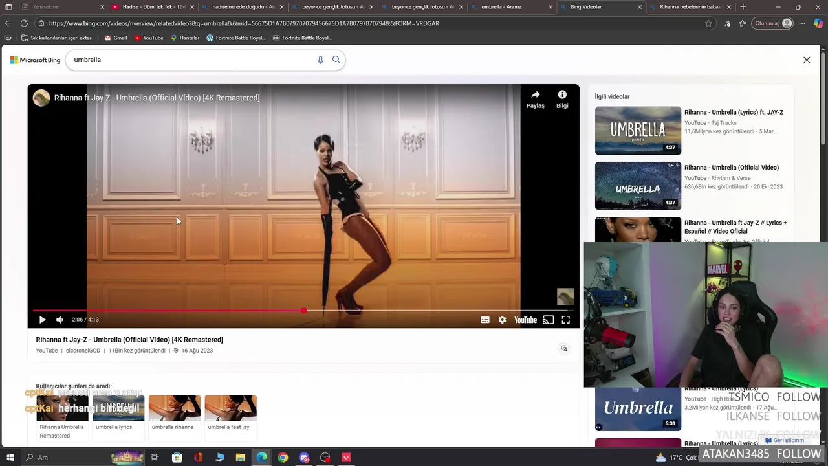The width and height of the screenshot is (828, 466).
Task: Click the Bing search magnifier icon
Action: pyautogui.click(x=336, y=60)
